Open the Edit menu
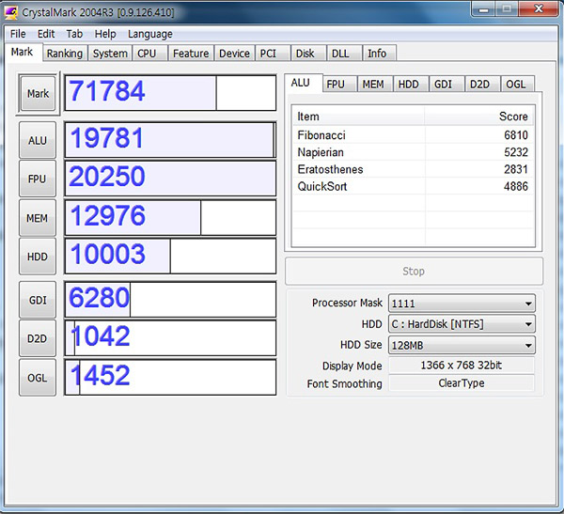Screen dimensions: 564x514 (46, 34)
